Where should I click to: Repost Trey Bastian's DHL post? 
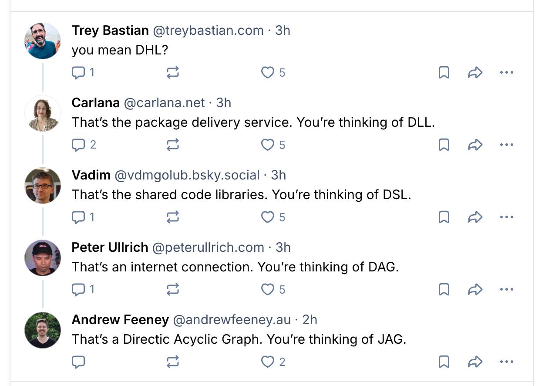173,72
